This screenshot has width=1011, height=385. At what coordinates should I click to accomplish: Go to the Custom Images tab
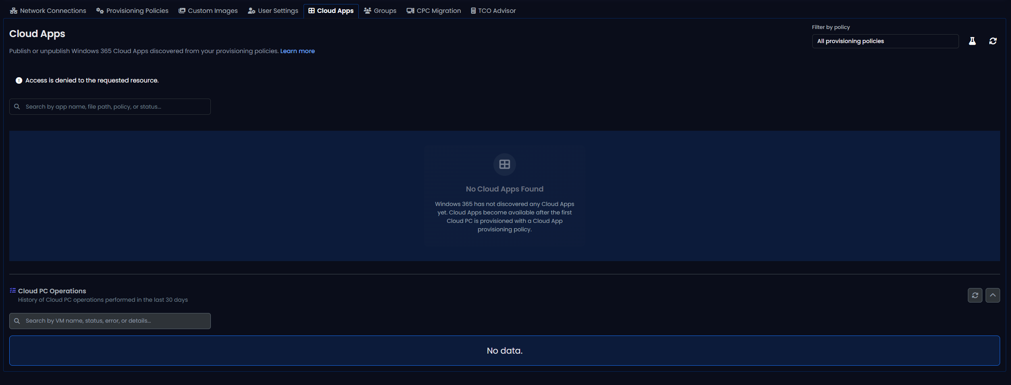point(208,11)
